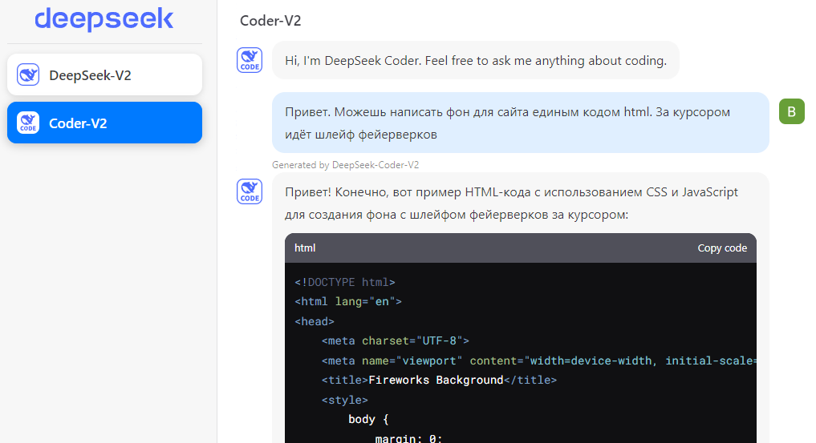Screen dimensions: 816x443
Task: Click the body selector line in code
Action: [368, 419]
